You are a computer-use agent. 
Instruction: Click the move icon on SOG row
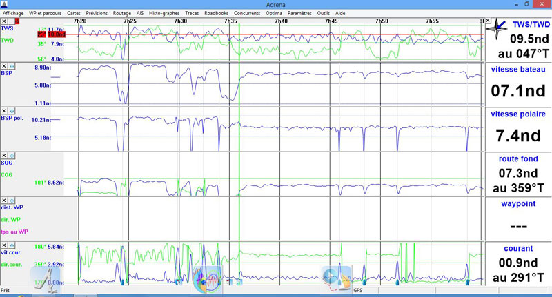click(12, 155)
